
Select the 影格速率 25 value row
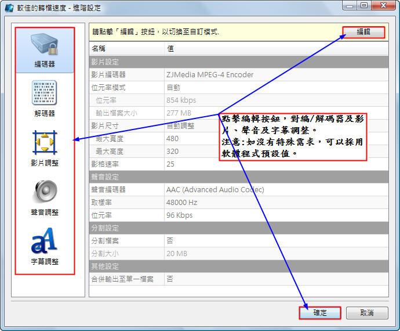pos(170,164)
